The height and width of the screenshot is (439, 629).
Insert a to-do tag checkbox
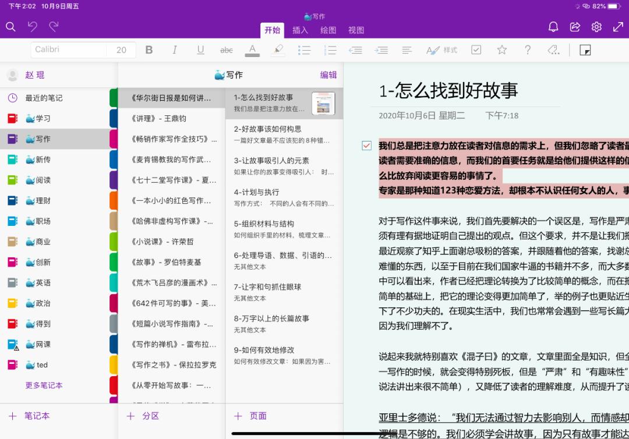(x=476, y=50)
